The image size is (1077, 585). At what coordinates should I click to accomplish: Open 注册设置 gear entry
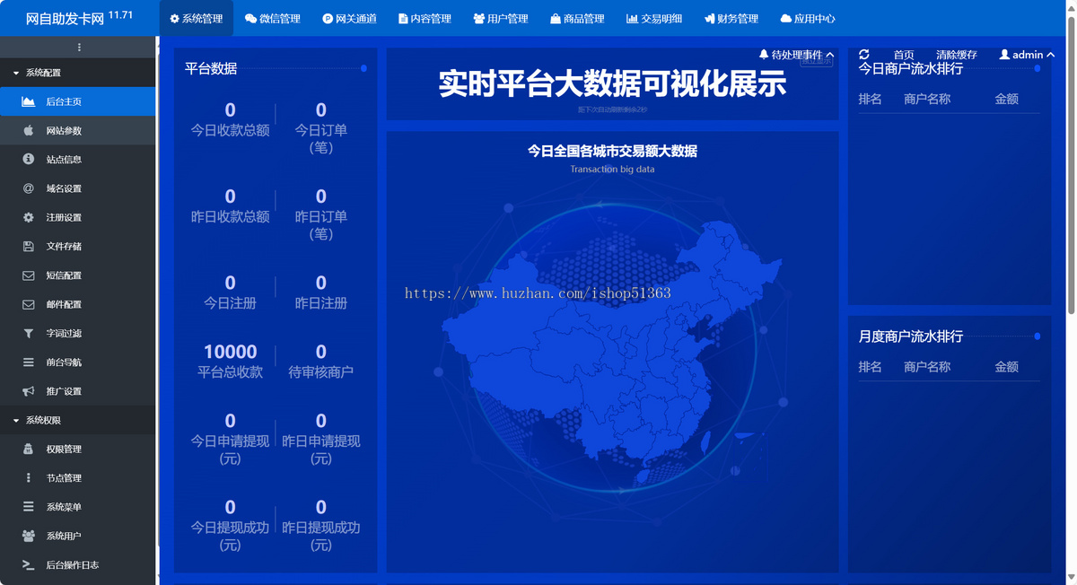[78, 217]
